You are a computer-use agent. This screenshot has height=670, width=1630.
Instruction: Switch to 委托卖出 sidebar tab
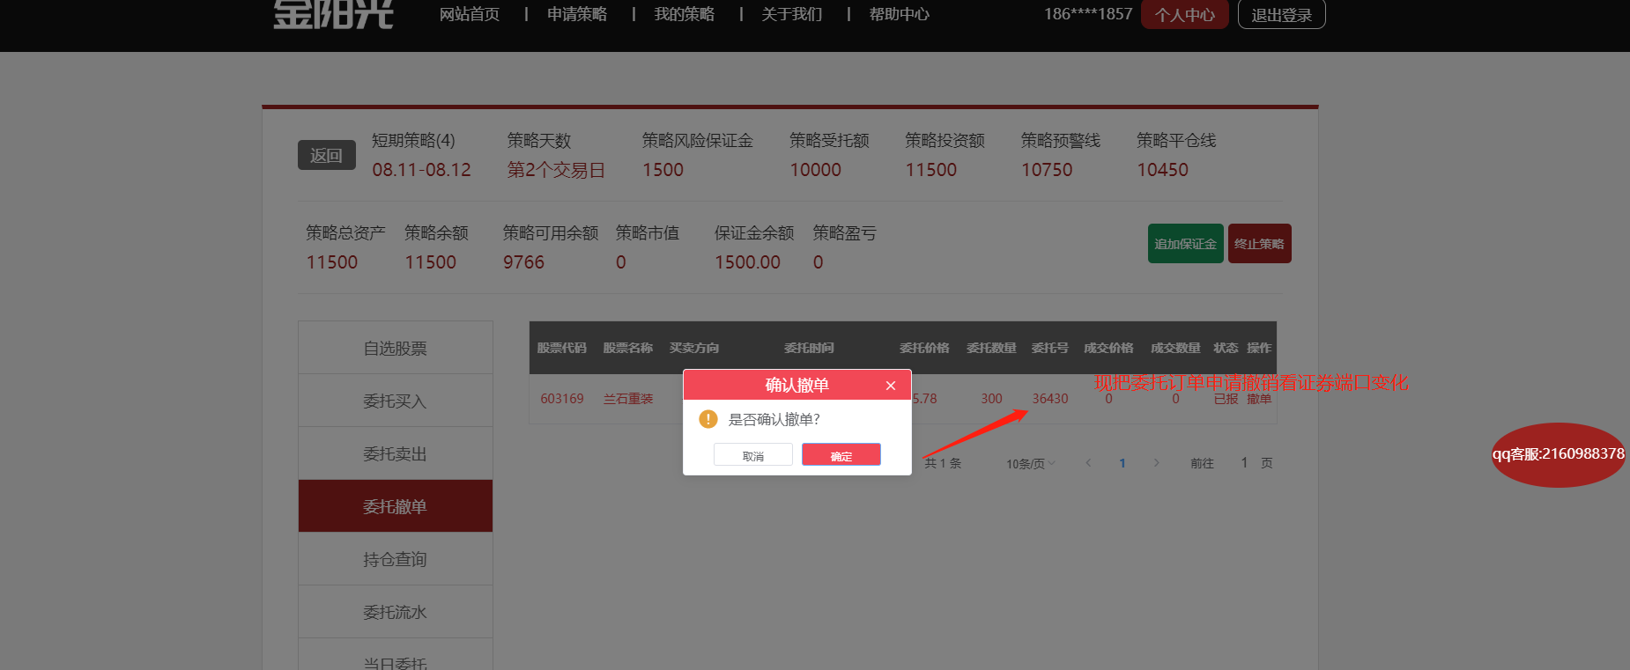point(395,454)
